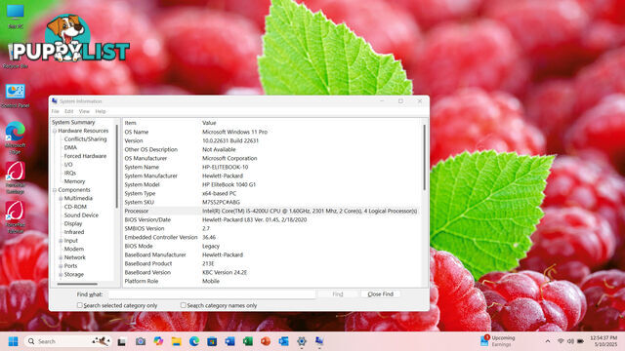Enable Search selected category only

point(80,305)
